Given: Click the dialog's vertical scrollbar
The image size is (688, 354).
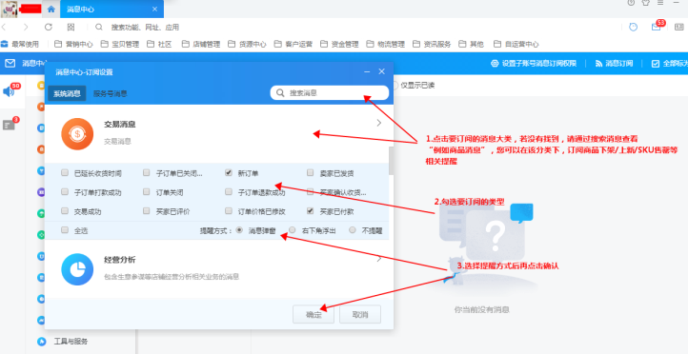Looking at the screenshot, I should coord(391,161).
